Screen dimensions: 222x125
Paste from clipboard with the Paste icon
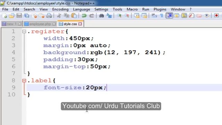[x=74, y=16]
